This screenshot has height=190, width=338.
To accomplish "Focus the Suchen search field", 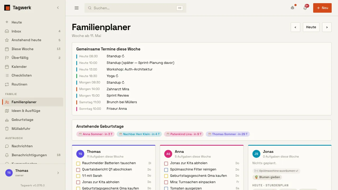I will 135,8.
